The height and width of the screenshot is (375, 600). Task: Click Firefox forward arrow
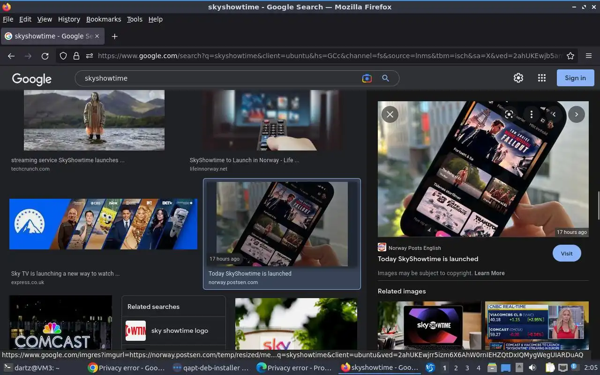(28, 56)
